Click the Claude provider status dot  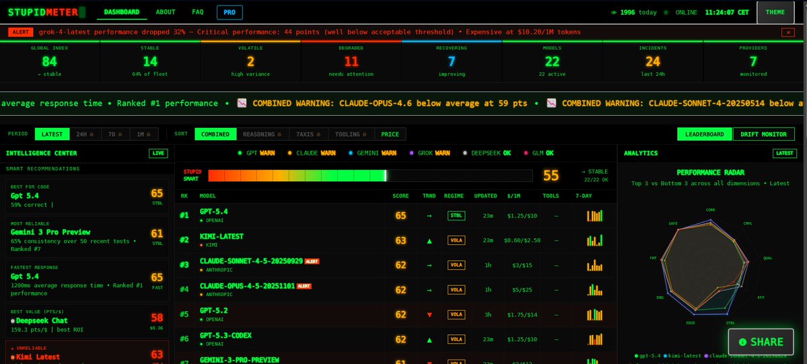coord(290,153)
